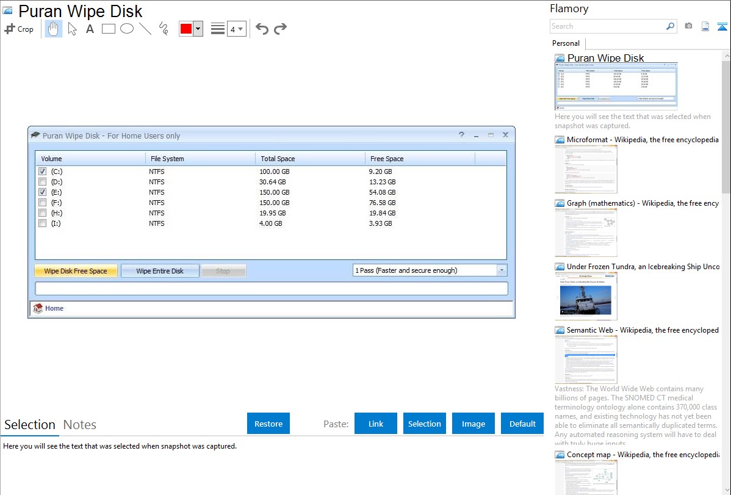The height and width of the screenshot is (495, 731).
Task: Select the Crop tool
Action: point(19,29)
